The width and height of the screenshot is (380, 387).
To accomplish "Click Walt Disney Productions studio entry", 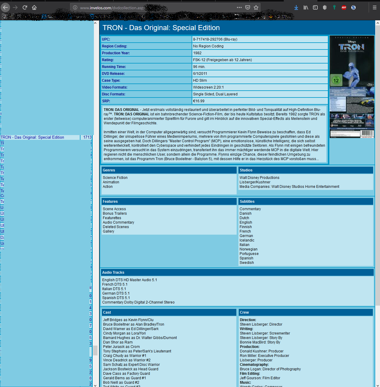I will (x=260, y=178).
